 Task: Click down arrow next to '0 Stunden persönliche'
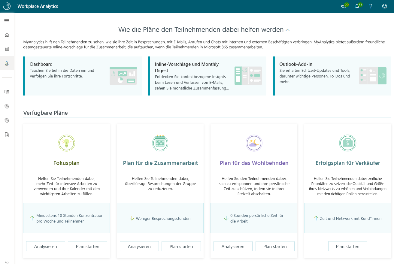click(226, 218)
